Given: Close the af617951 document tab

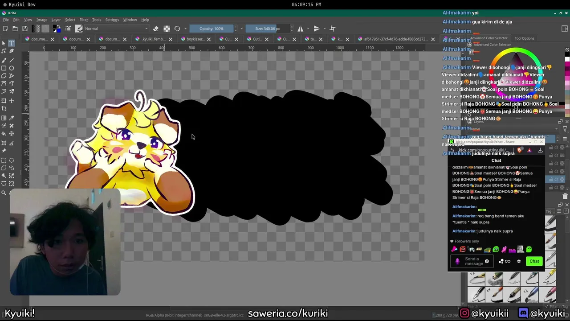Looking at the screenshot, I should point(433,39).
